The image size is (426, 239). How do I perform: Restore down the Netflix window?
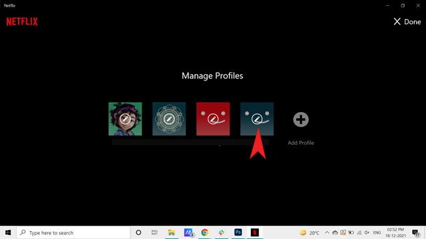click(403, 5)
